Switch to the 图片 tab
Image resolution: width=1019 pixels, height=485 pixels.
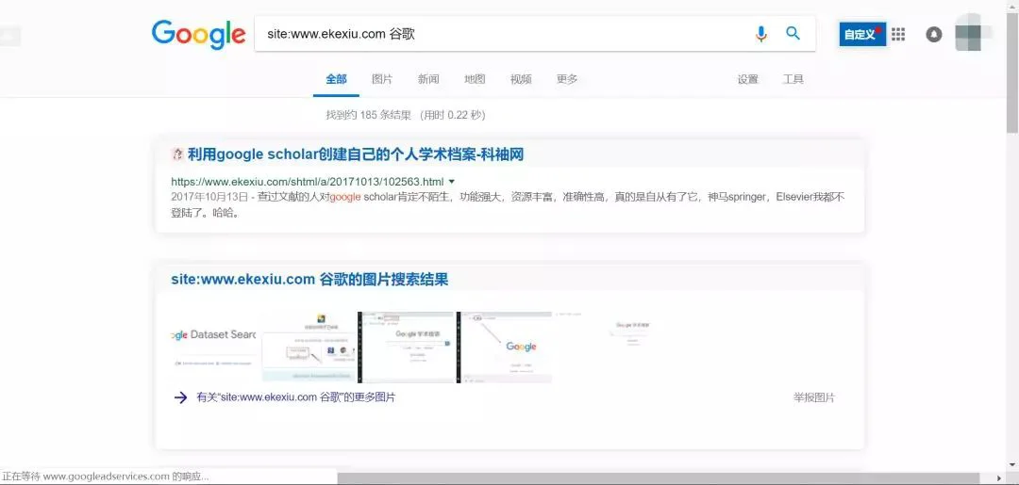tap(382, 79)
